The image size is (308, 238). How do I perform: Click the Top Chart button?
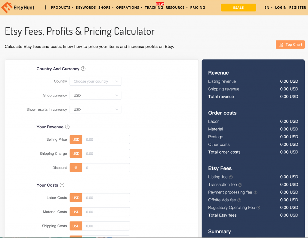point(290,45)
